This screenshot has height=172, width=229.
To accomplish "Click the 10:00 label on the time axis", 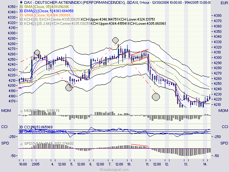I will pos(23,164).
